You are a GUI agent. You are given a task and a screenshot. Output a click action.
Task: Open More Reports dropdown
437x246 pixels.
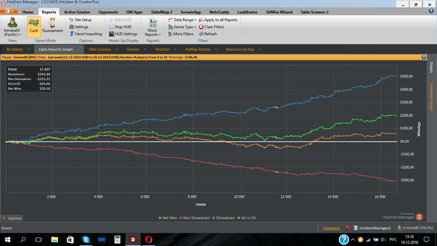152,27
